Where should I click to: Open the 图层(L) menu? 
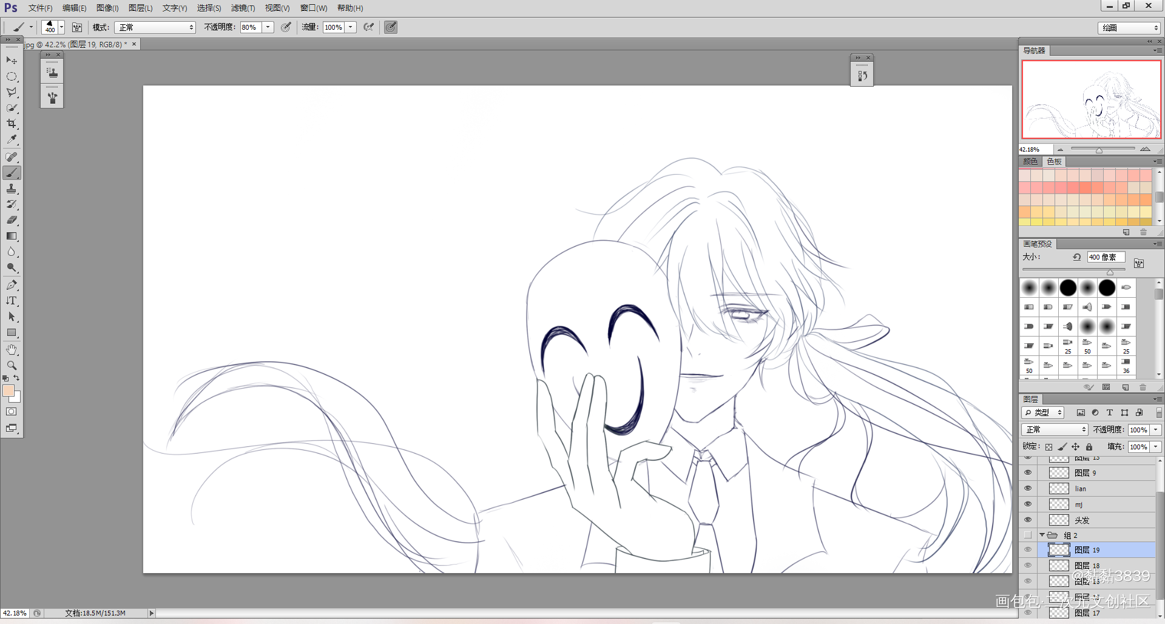coord(140,8)
